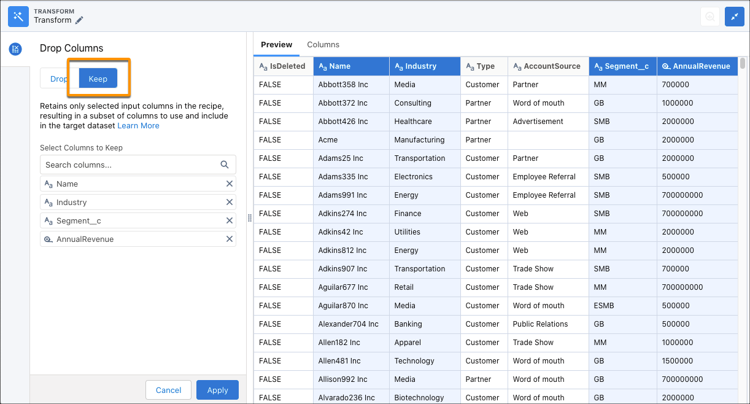Click the Aa type icon on Name column header
Screen dimensions: 750x404
point(322,66)
